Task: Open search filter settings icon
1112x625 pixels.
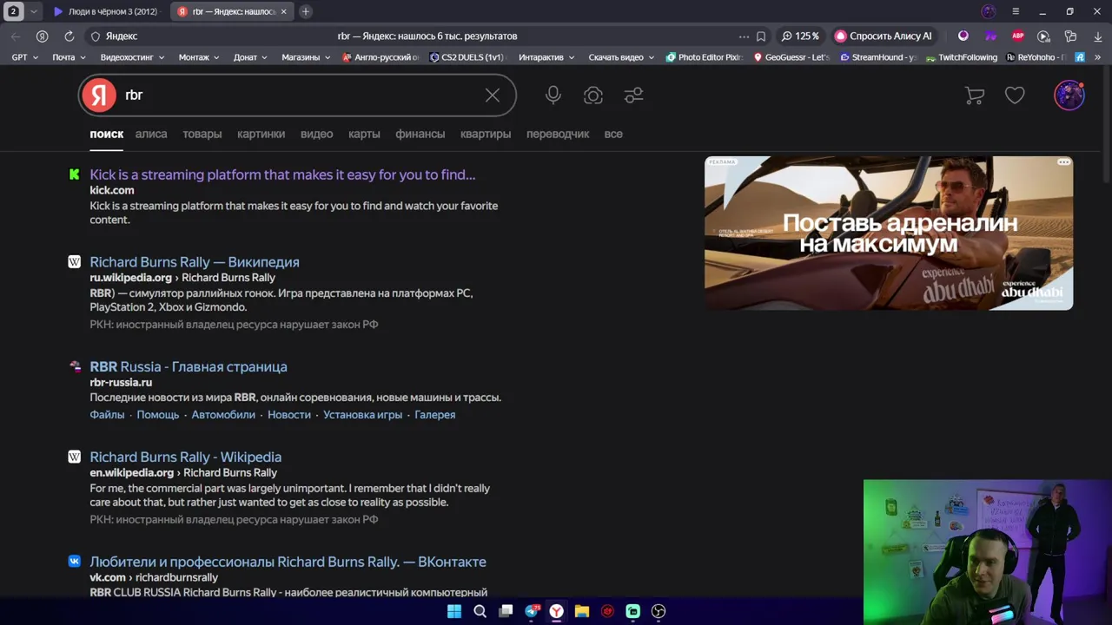Action: [x=633, y=95]
